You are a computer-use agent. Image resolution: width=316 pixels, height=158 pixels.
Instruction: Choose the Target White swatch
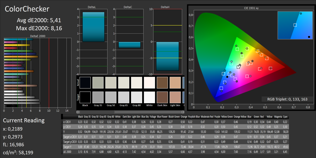click(x=150, y=97)
